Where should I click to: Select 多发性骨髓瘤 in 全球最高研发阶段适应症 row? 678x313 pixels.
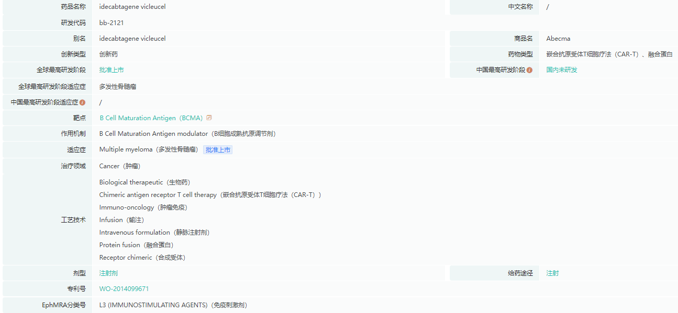pyautogui.click(x=118, y=87)
